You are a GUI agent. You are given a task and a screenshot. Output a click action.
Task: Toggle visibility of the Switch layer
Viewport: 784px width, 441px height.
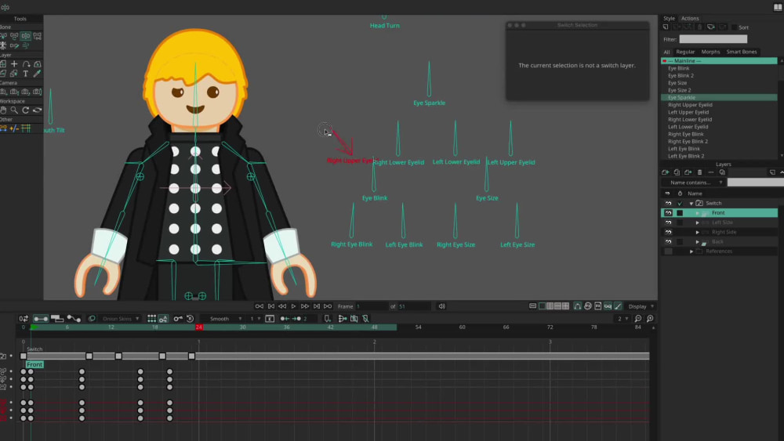click(668, 204)
